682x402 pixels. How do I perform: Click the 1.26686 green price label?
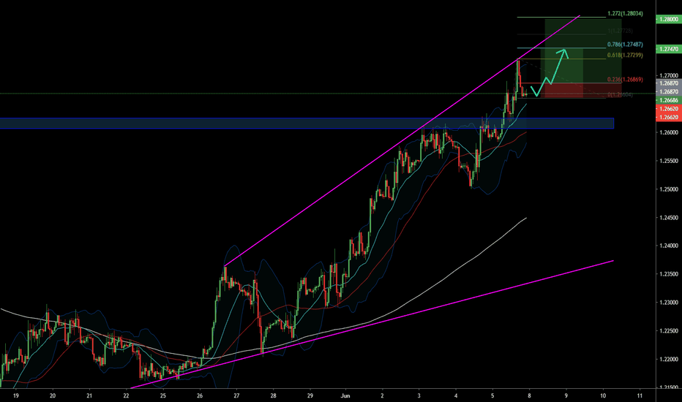click(x=669, y=100)
